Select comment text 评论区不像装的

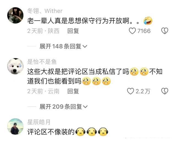coord(51,132)
